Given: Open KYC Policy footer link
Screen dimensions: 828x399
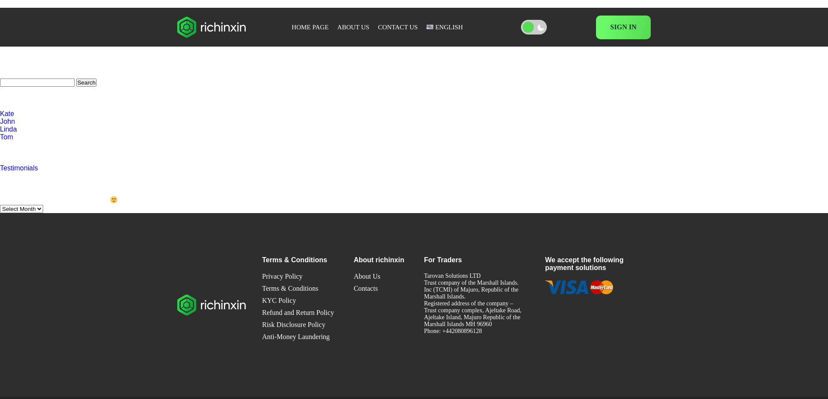Looking at the screenshot, I should click(x=279, y=301).
